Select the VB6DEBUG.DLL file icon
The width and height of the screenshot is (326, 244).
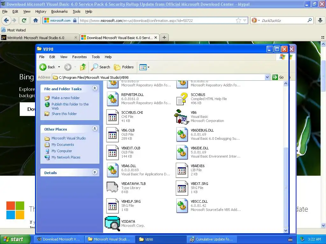click(182, 134)
